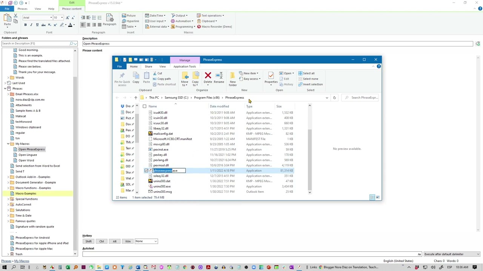Check the select-all checkbox beside Name column
The height and width of the screenshot is (271, 483).
click(145, 106)
